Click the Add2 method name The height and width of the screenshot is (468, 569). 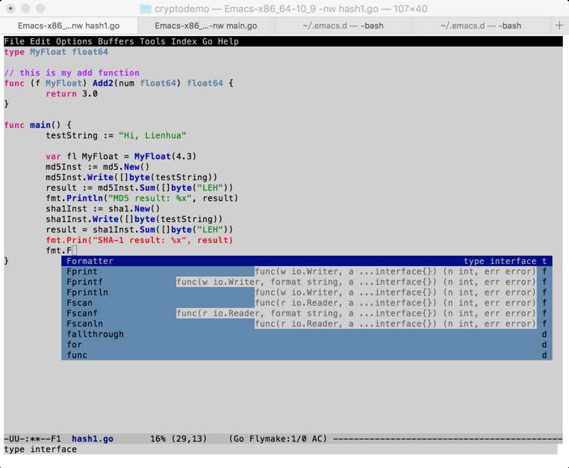[103, 83]
